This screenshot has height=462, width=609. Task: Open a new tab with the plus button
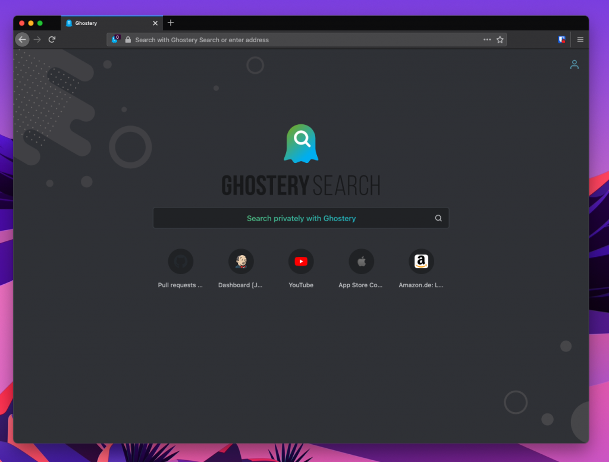171,23
